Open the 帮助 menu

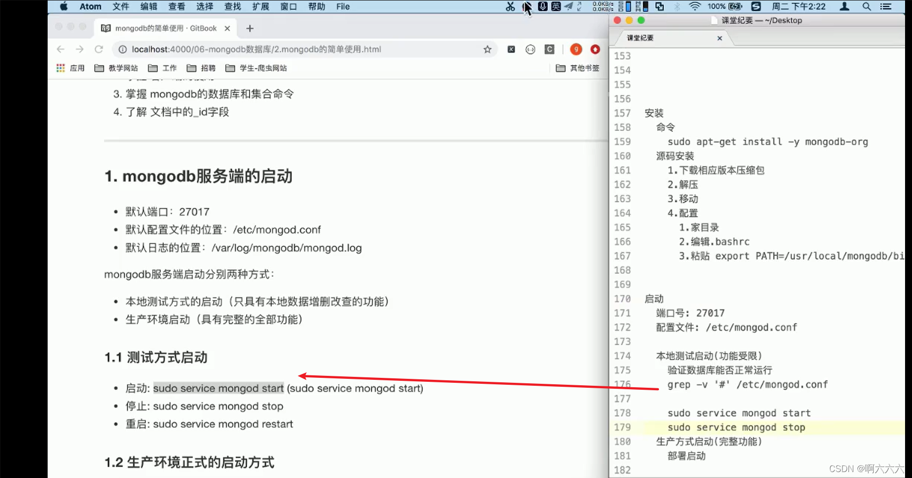[x=317, y=6]
